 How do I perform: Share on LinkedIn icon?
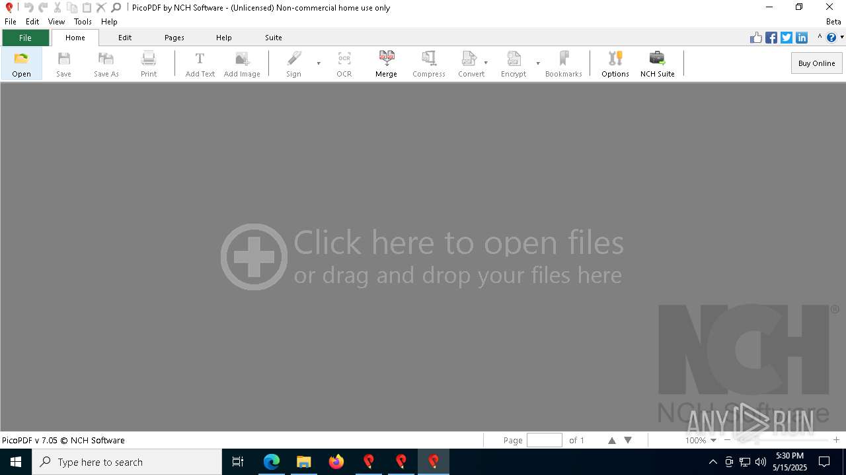pyautogui.click(x=802, y=38)
